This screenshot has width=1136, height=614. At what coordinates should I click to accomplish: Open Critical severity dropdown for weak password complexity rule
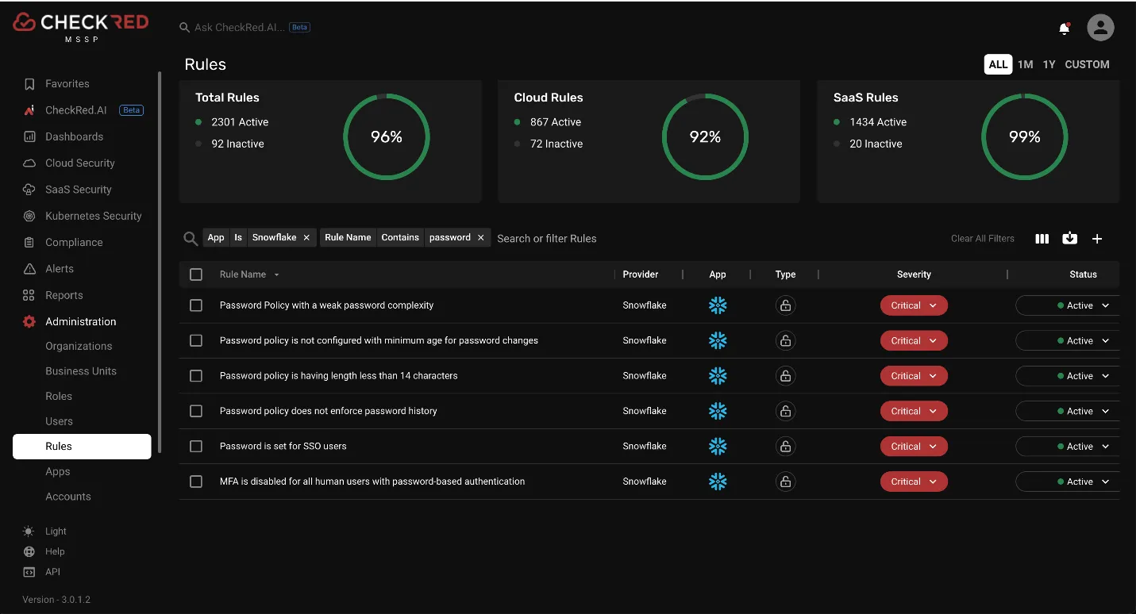pos(914,305)
